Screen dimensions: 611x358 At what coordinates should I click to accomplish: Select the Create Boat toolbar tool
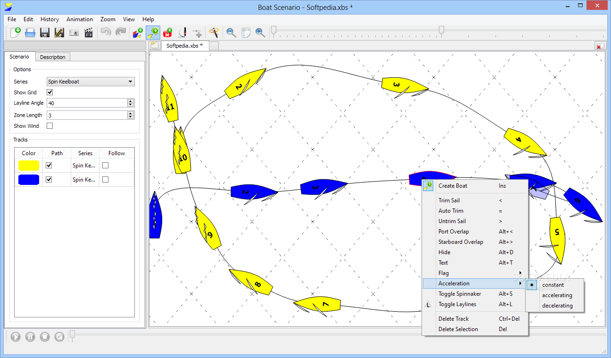(x=153, y=33)
